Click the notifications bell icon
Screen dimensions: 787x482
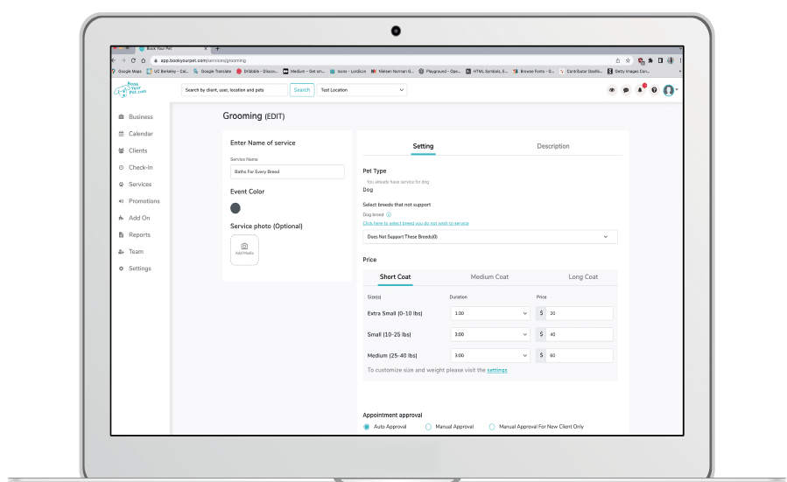[x=640, y=90]
